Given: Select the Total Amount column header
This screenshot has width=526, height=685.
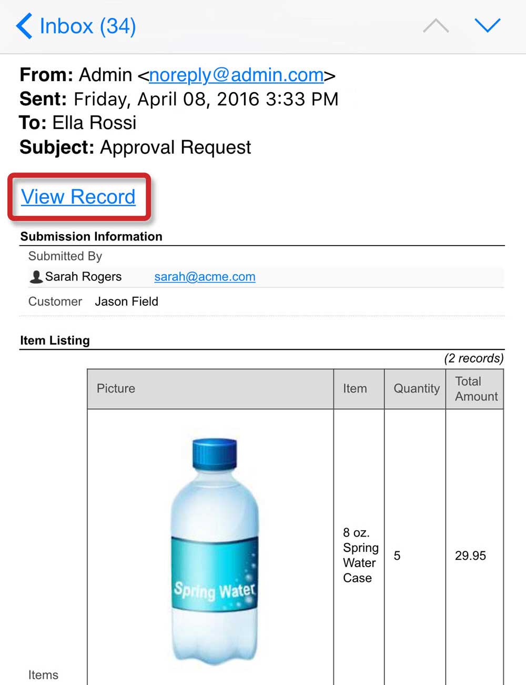Looking at the screenshot, I should pos(476,389).
